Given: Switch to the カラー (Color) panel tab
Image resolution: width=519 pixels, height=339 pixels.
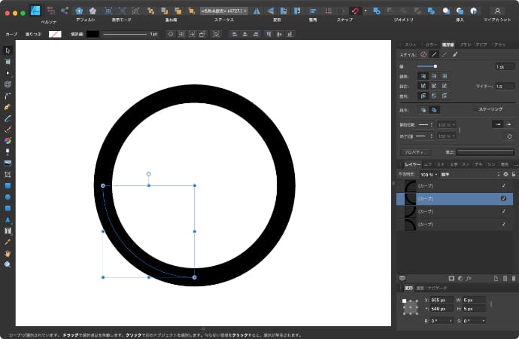Looking at the screenshot, I should [x=430, y=44].
